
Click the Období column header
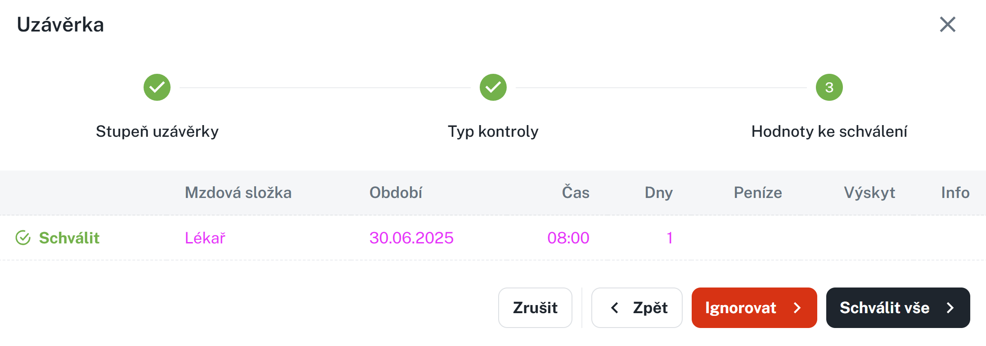point(396,193)
